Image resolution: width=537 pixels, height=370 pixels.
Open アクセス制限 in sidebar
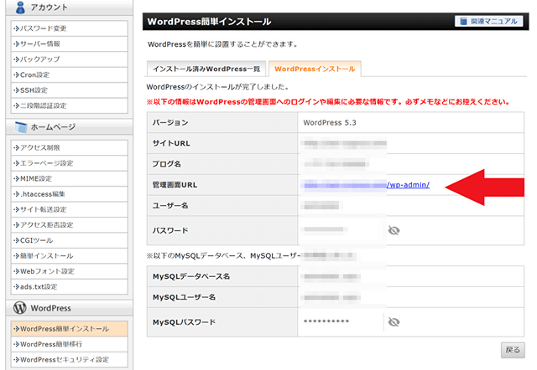click(x=70, y=147)
